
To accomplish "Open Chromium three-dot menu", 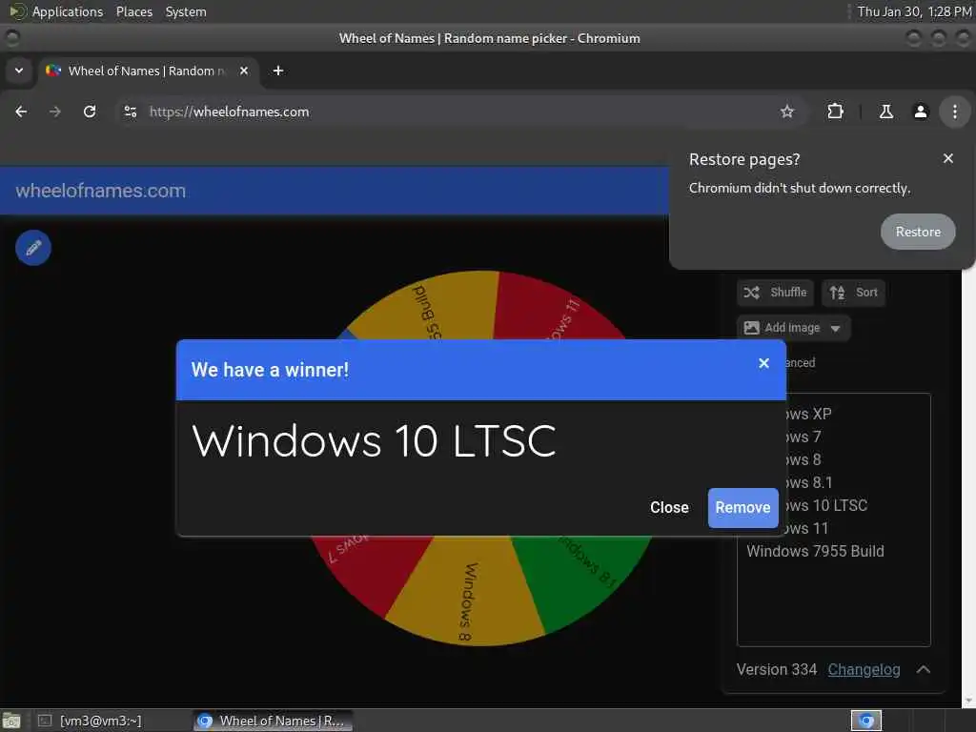I will (x=954, y=112).
